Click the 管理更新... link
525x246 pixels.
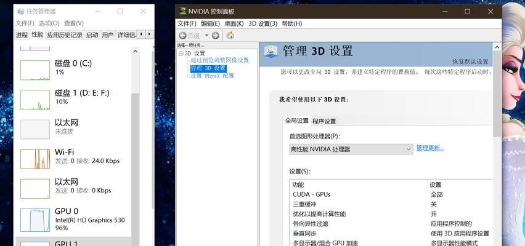(x=430, y=148)
